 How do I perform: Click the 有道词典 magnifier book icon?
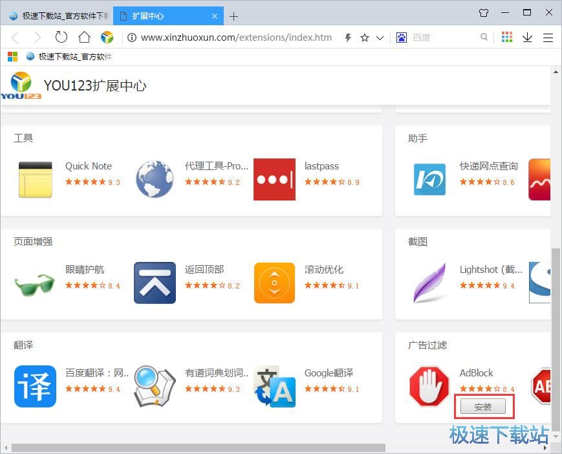[x=155, y=386]
